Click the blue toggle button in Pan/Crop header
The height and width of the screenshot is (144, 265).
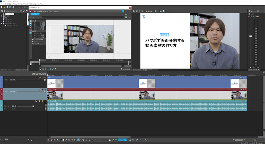click(123, 11)
